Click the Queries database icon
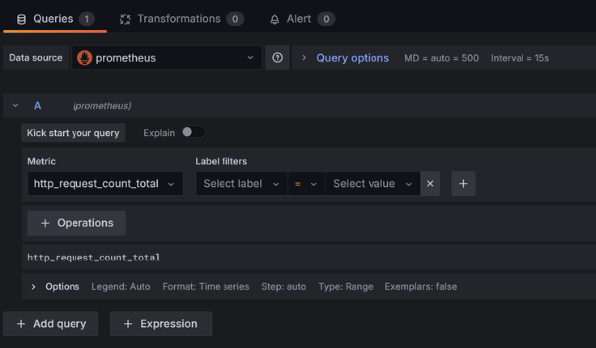Viewport: 596px width, 348px height. point(21,19)
